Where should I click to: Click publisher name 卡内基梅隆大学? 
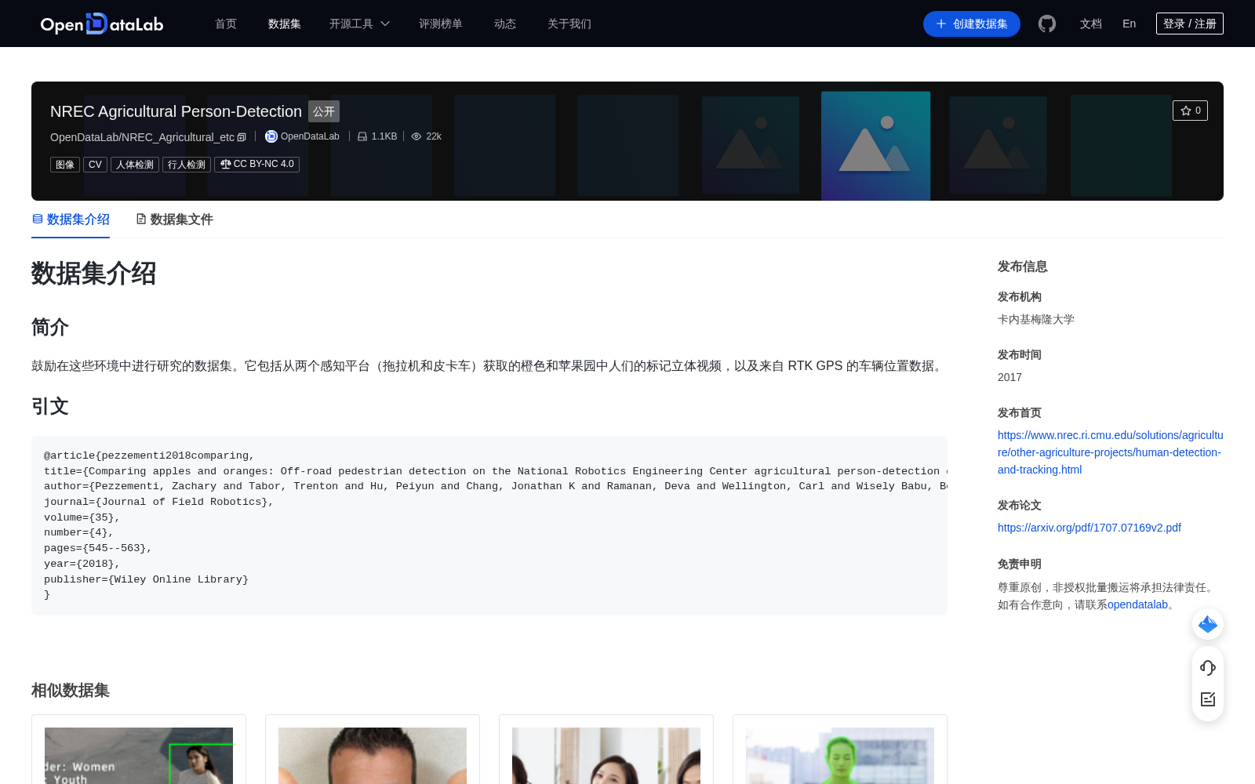coord(1036,319)
